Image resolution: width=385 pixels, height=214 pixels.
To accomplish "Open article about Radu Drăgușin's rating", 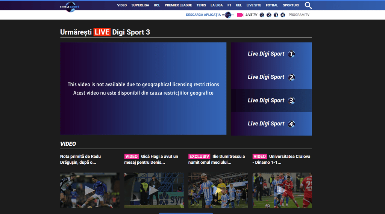I will [x=80, y=159].
